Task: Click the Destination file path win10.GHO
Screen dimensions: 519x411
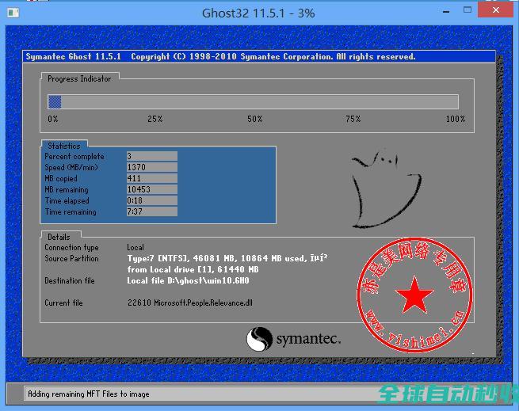Action: (188, 281)
